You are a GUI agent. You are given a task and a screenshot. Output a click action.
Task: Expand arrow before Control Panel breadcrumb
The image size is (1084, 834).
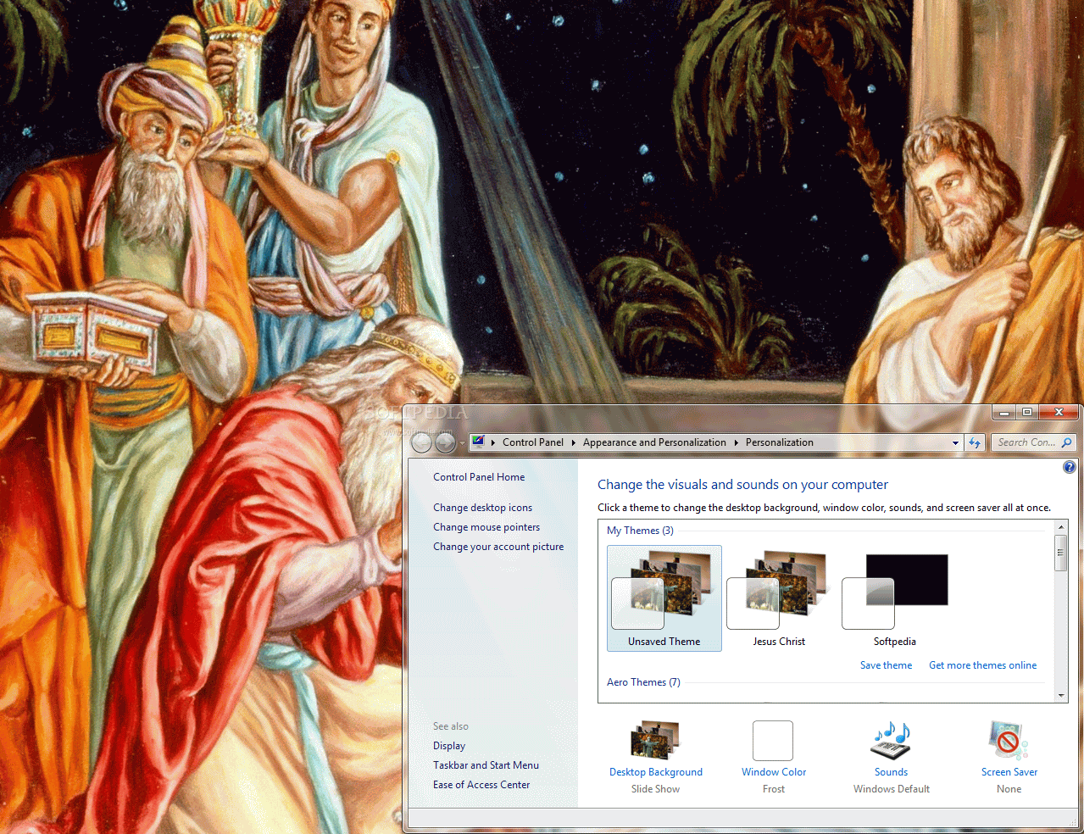492,442
